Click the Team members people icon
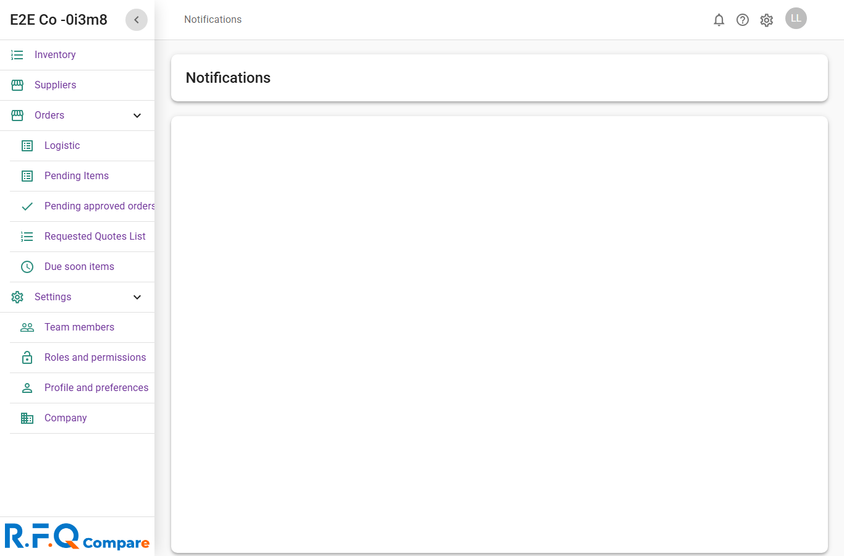 27,327
